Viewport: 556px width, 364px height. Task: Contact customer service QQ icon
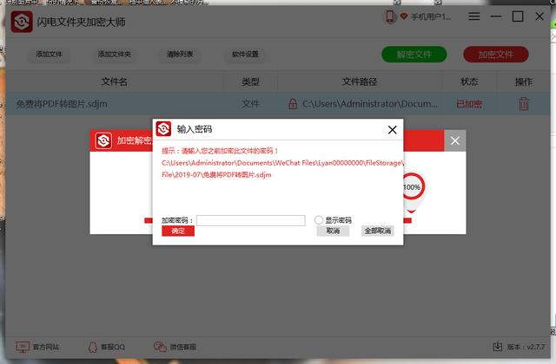pos(92,347)
